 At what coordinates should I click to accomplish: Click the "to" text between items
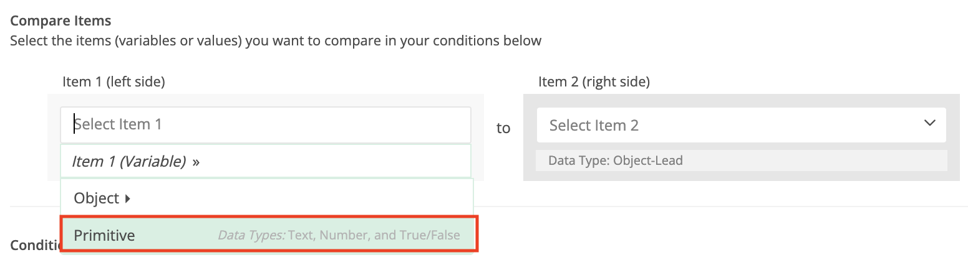[503, 128]
